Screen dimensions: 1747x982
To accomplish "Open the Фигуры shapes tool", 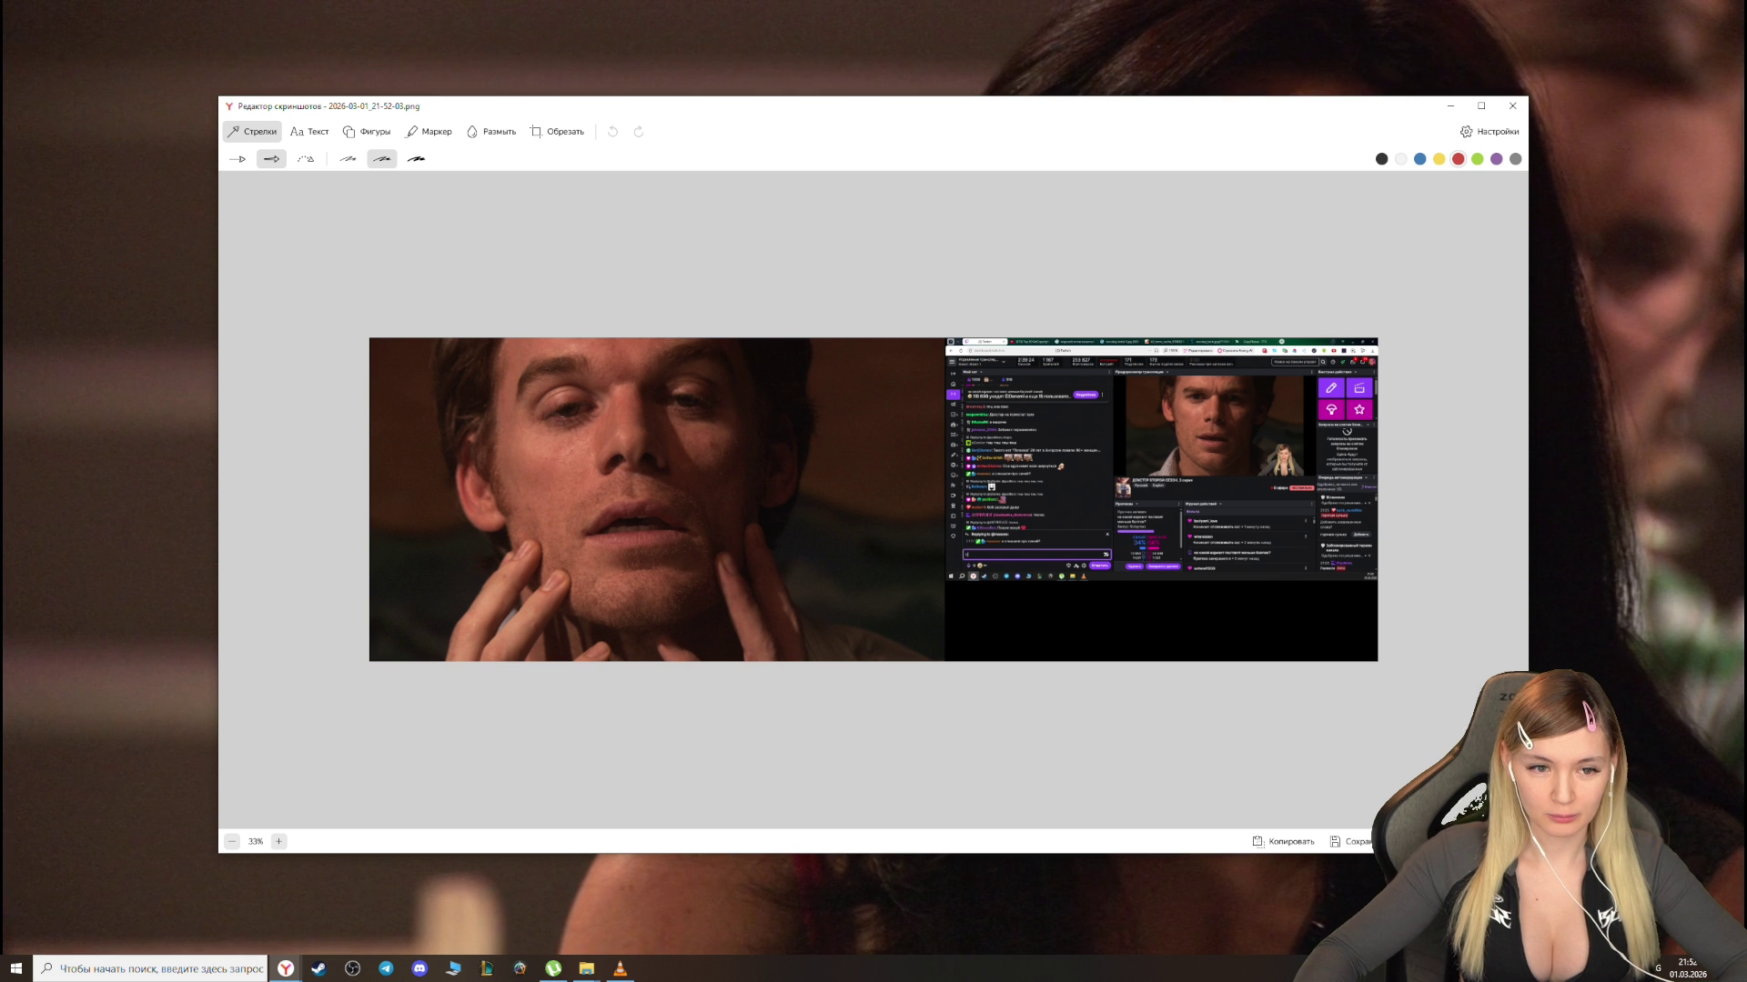I will (367, 132).
